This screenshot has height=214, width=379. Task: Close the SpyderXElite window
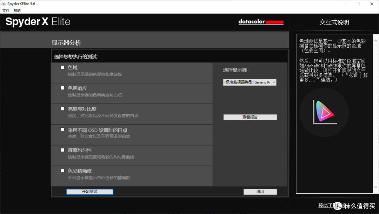pos(372,4)
